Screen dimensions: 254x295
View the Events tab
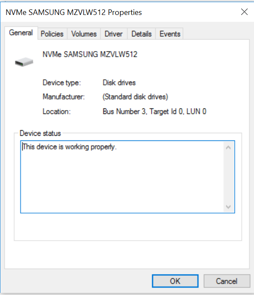[170, 34]
